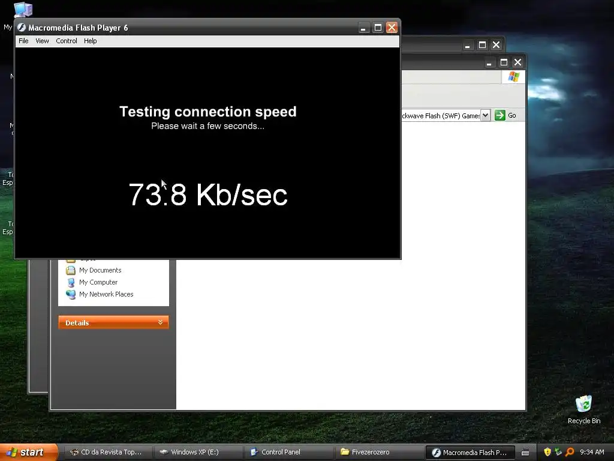
Task: Click the My Documents folder icon
Action: [x=71, y=270]
